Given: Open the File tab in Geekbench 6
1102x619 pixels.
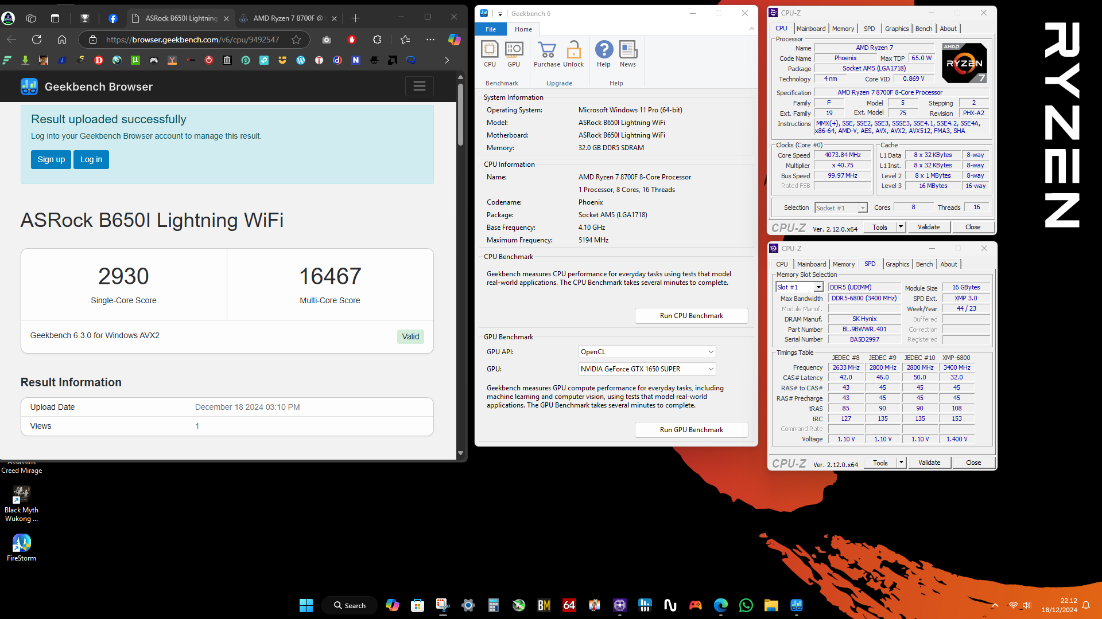Looking at the screenshot, I should coord(491,29).
